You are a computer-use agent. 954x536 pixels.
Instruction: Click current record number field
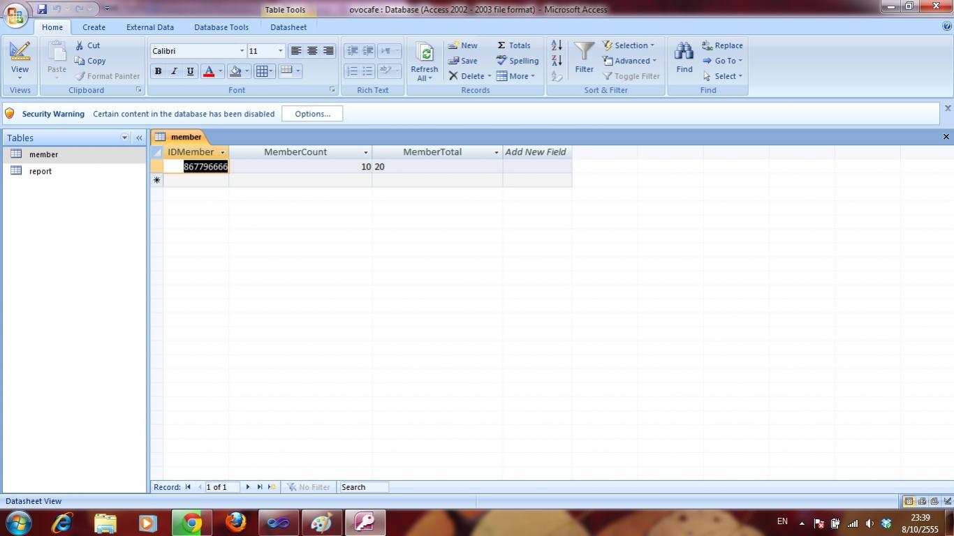(x=221, y=487)
